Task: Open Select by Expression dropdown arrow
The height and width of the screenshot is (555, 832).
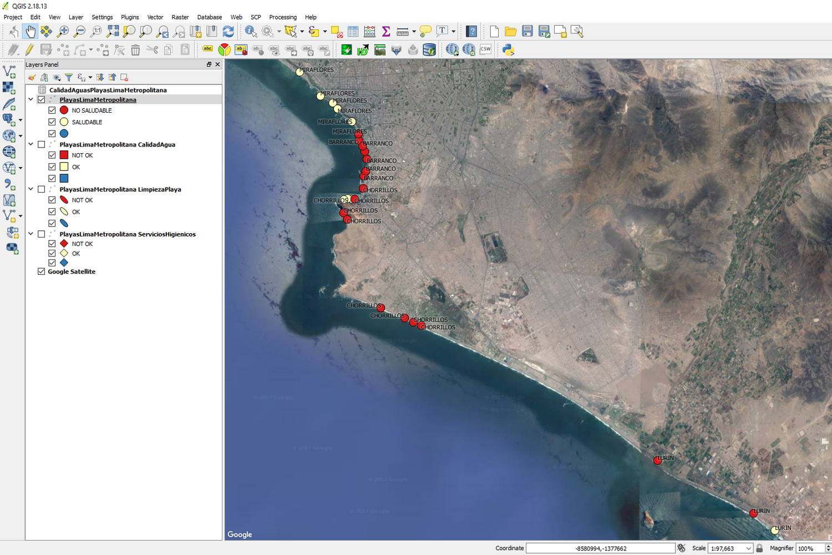Action: click(x=324, y=32)
